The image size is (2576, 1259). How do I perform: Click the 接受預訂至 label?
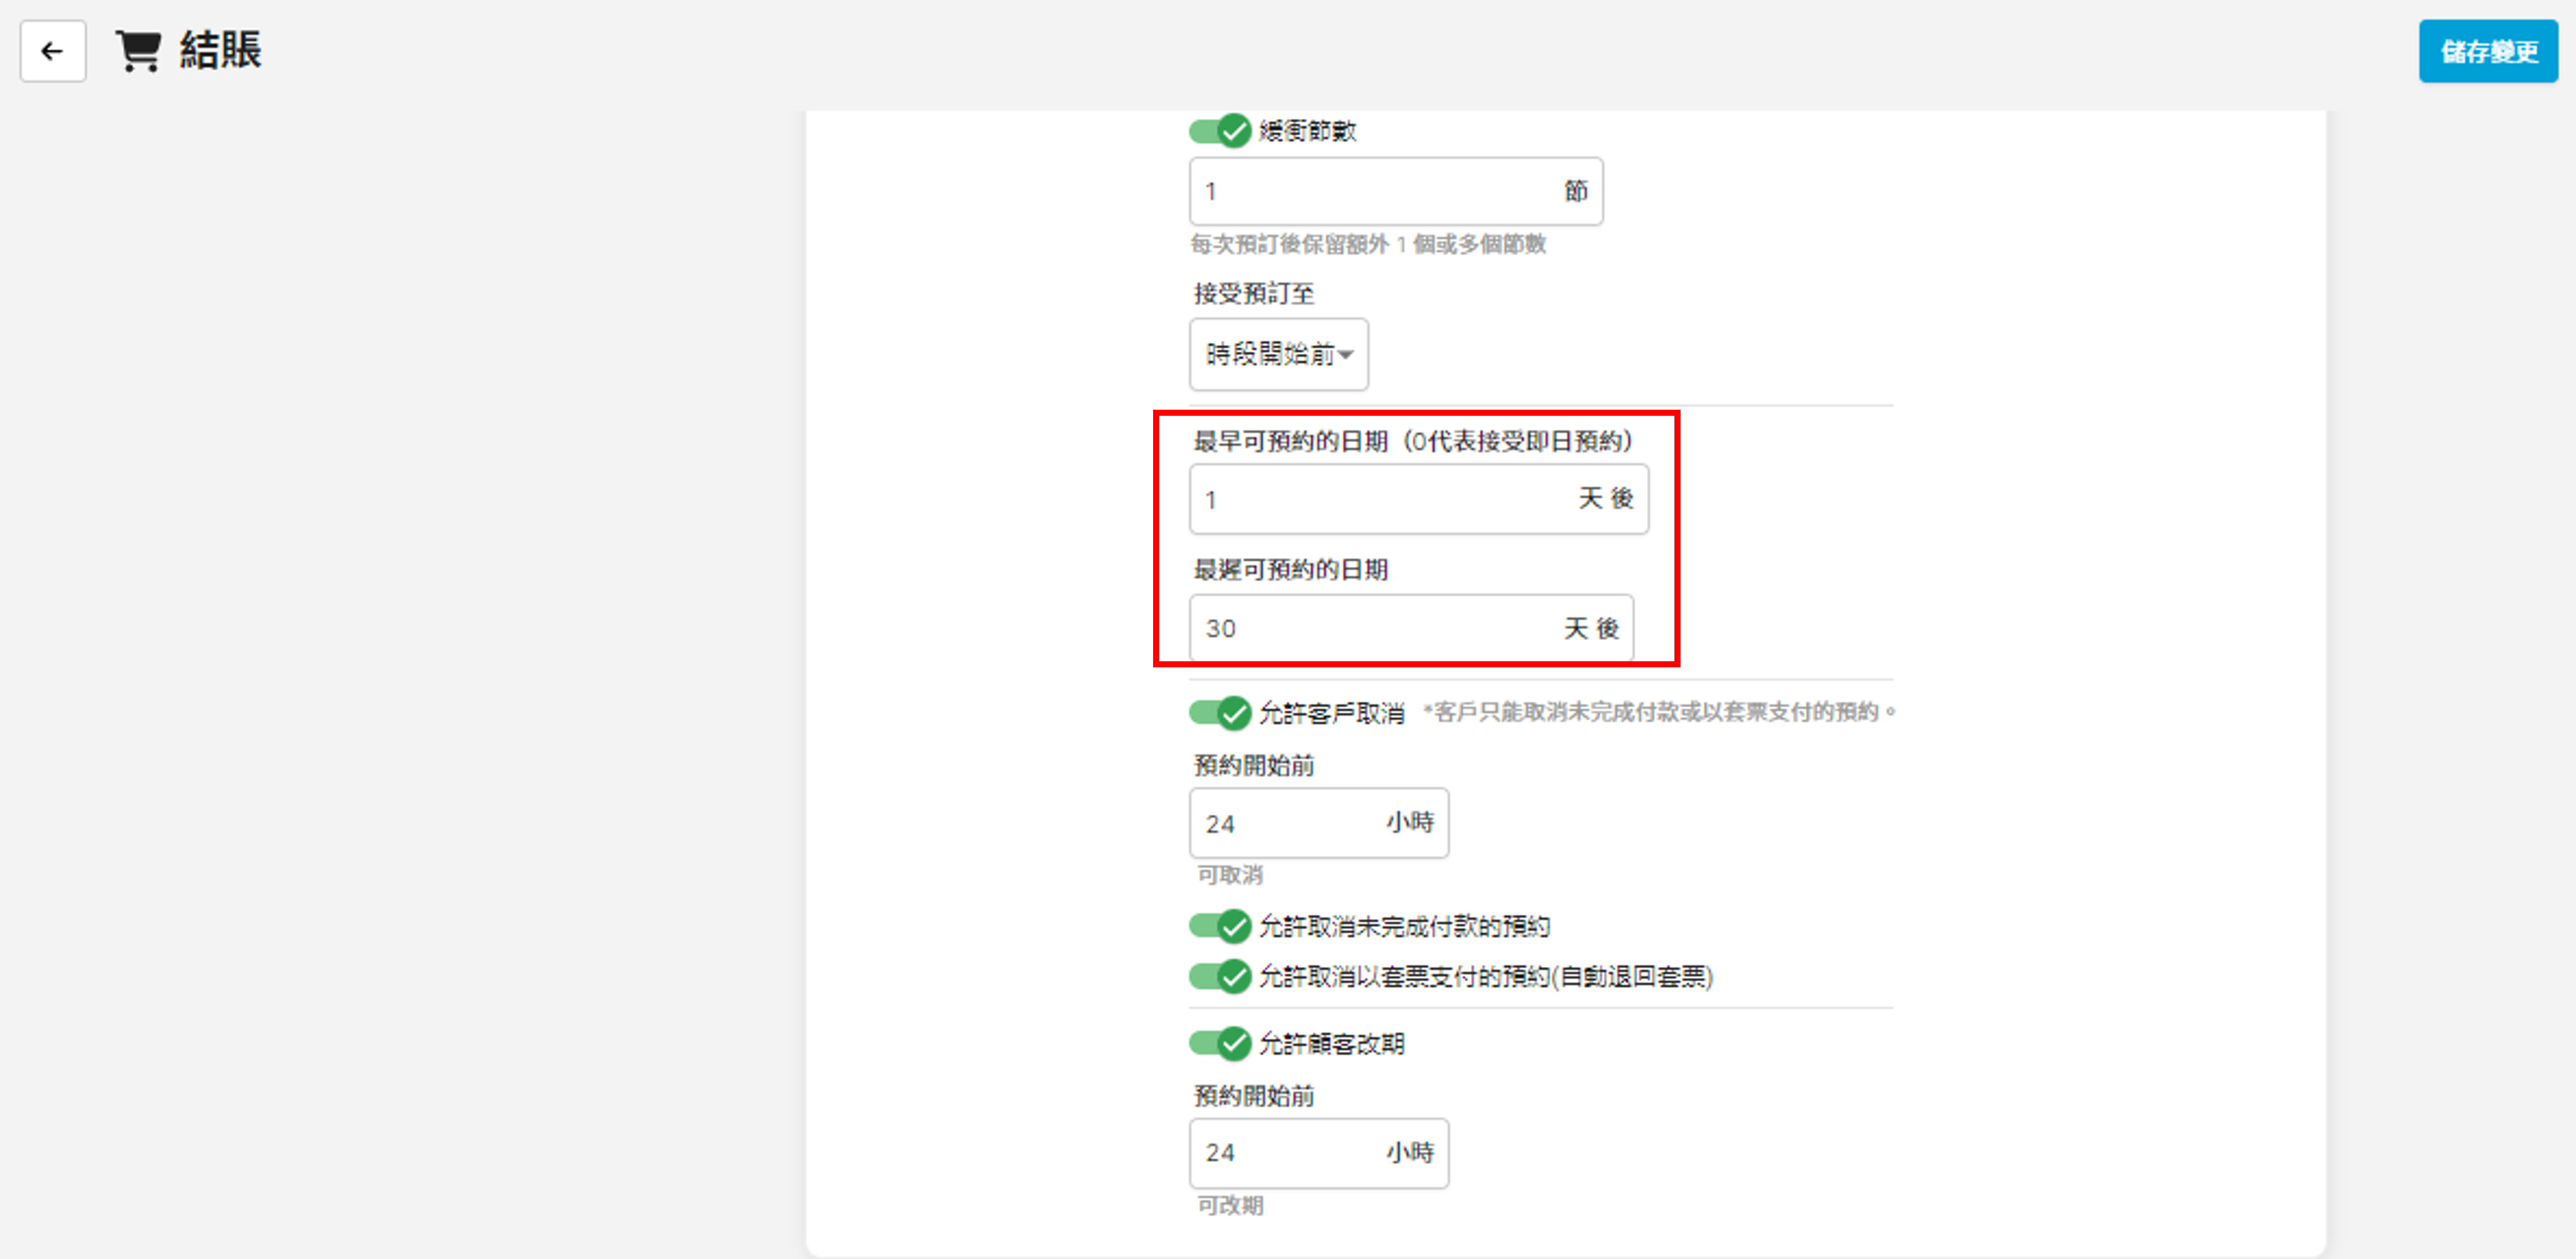(1253, 294)
